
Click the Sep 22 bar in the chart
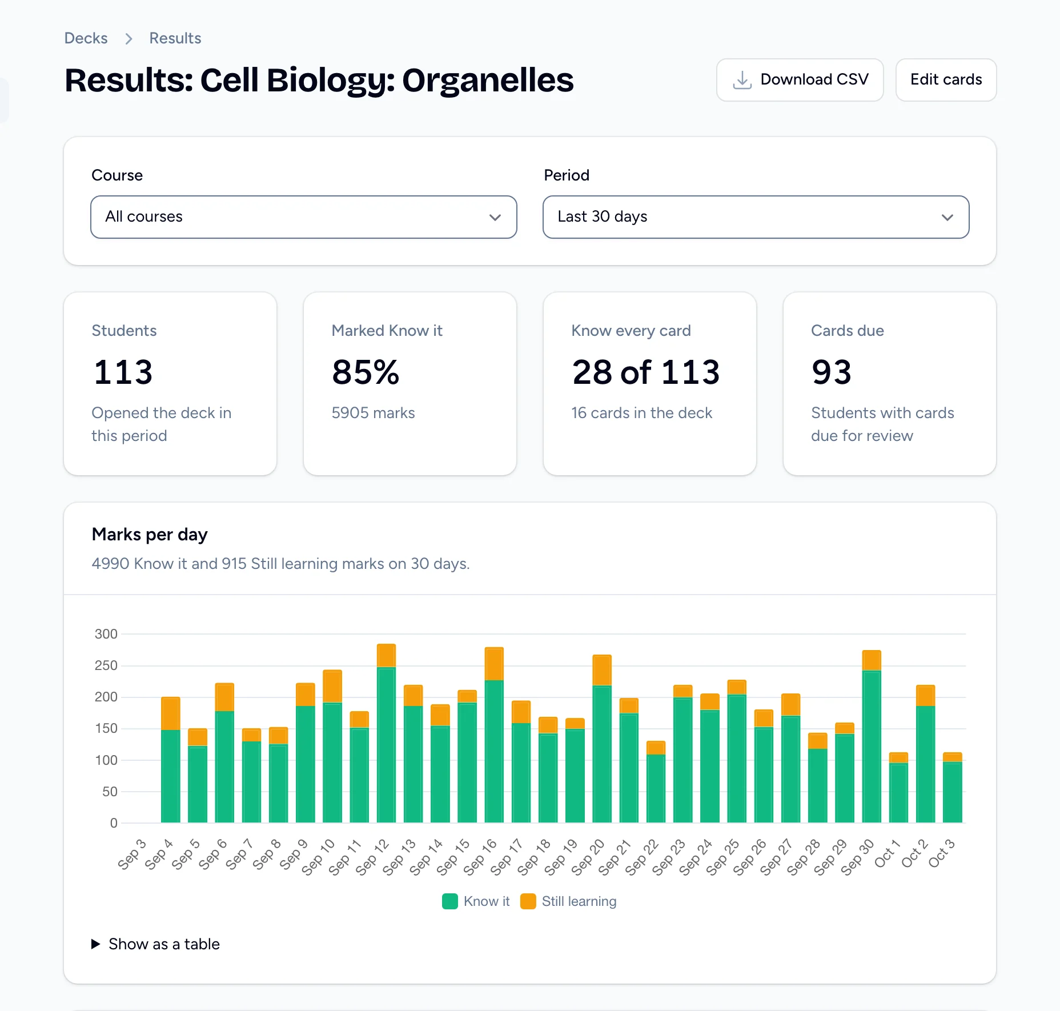pyautogui.click(x=656, y=782)
